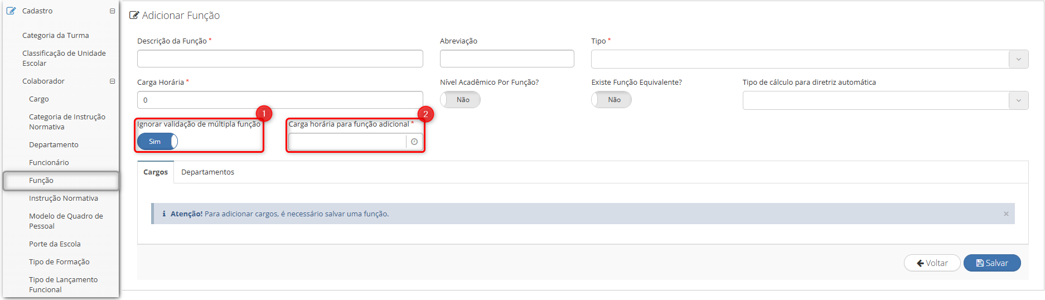Click the Carga Horária input field
Screen dimensions: 1045x300
point(280,100)
